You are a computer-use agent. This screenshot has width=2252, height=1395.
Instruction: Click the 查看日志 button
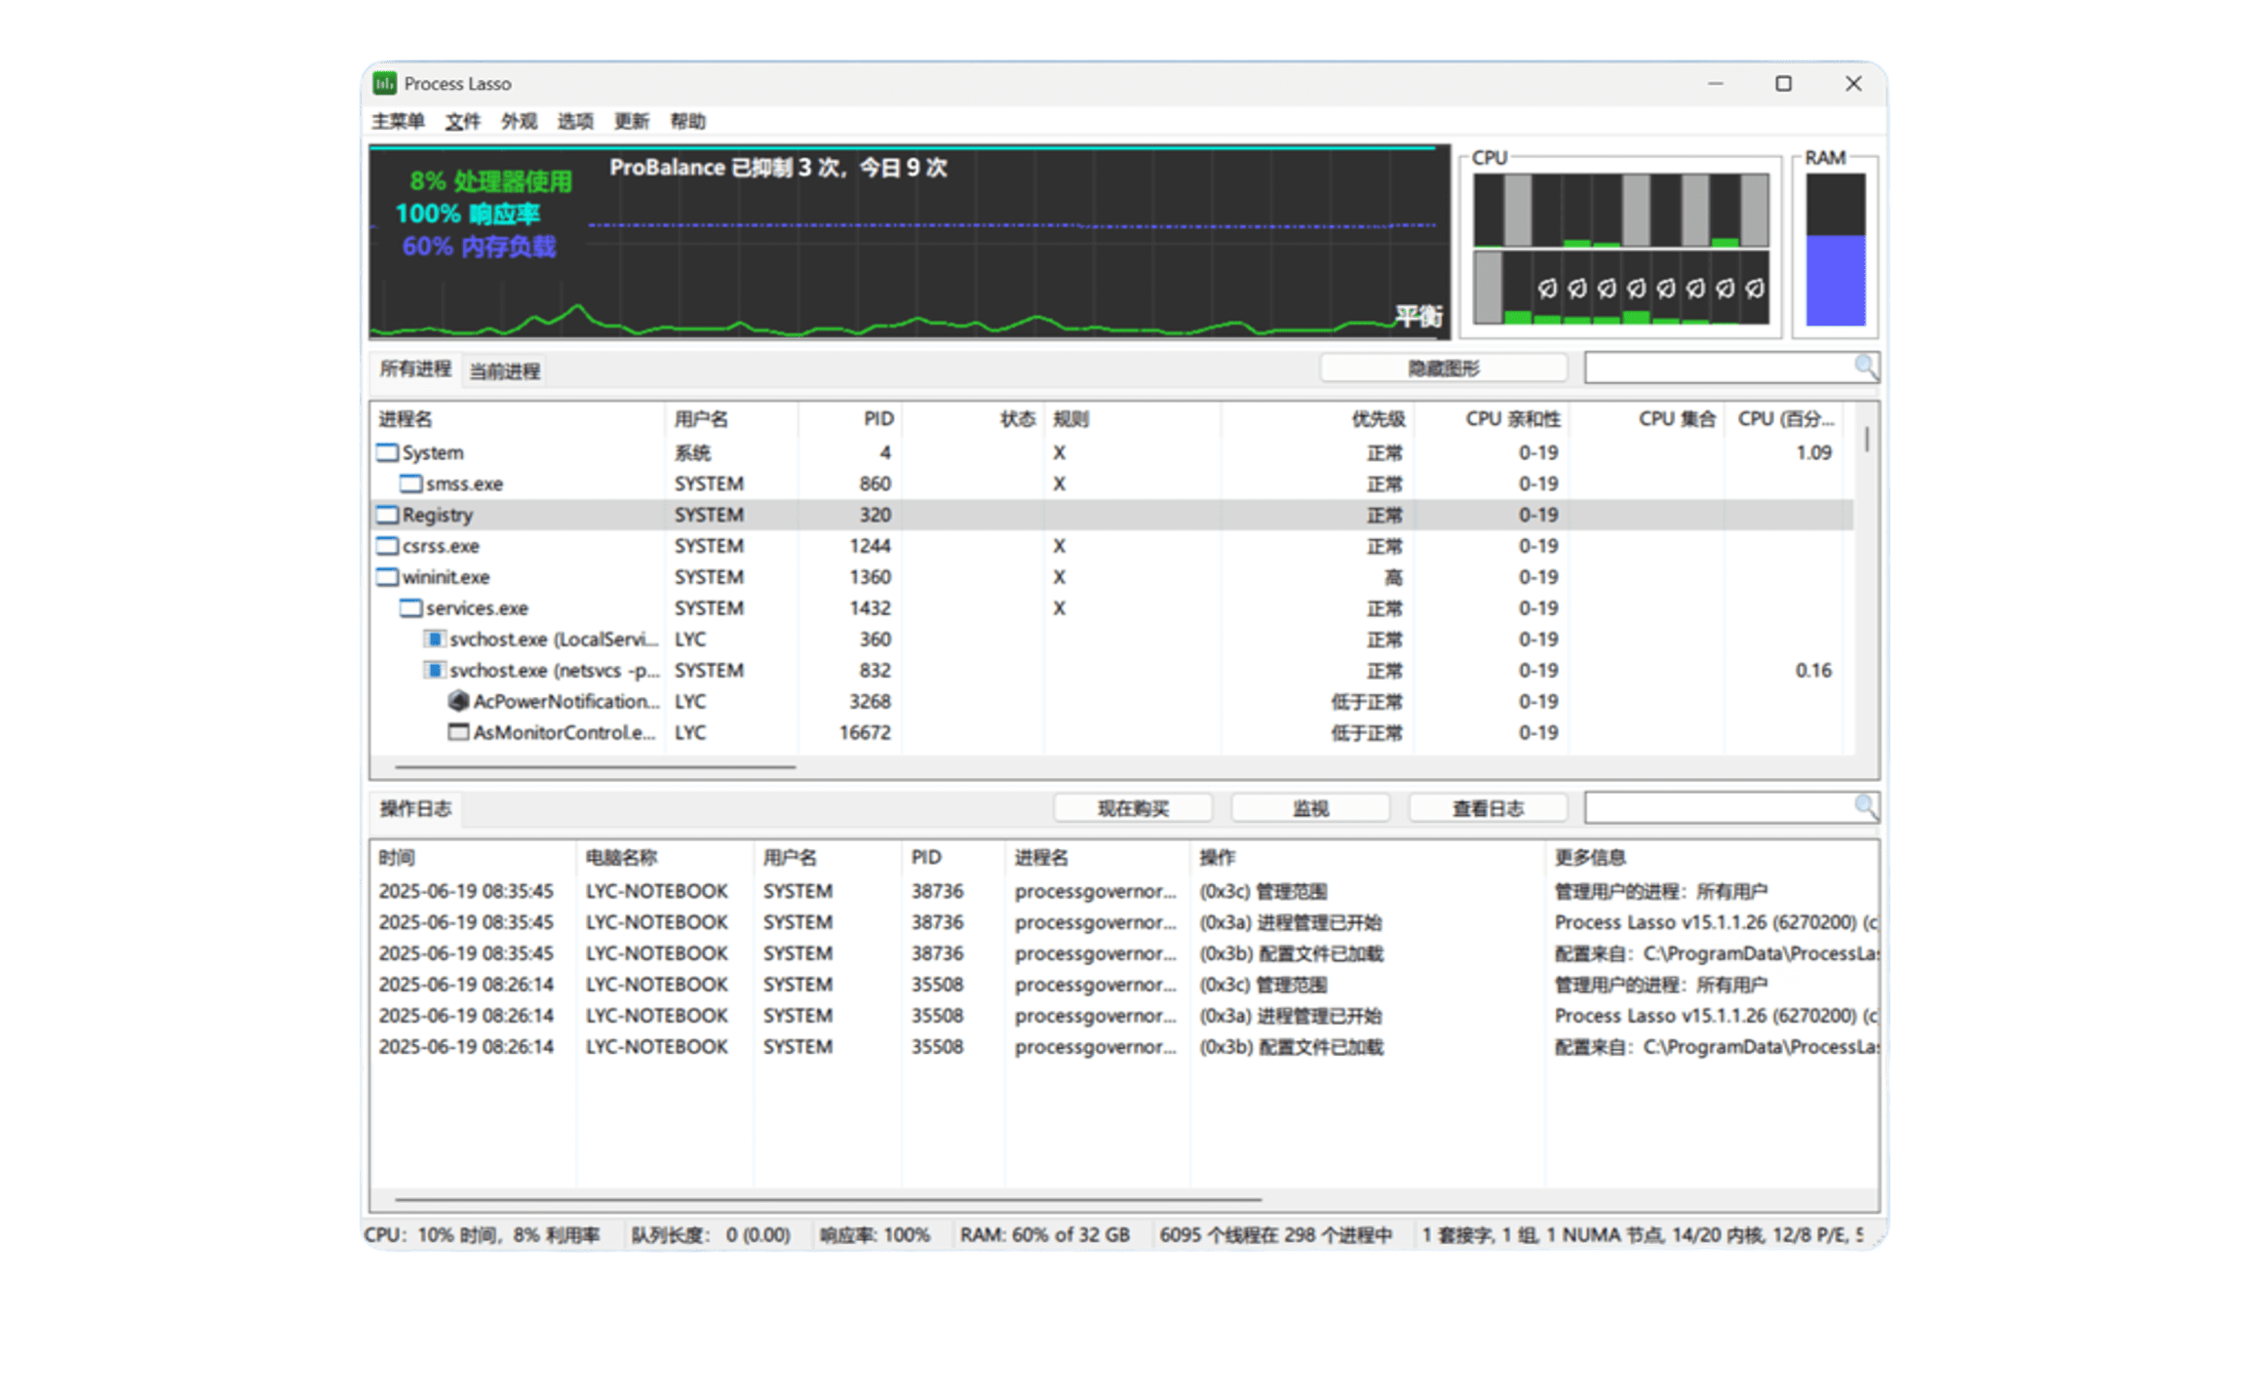click(x=1488, y=808)
